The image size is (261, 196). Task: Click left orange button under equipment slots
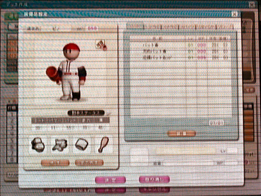(x=55, y=163)
